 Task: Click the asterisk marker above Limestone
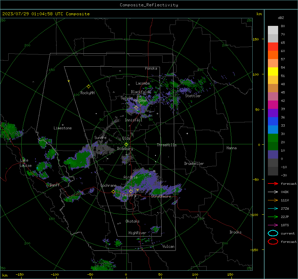(x=63, y=125)
